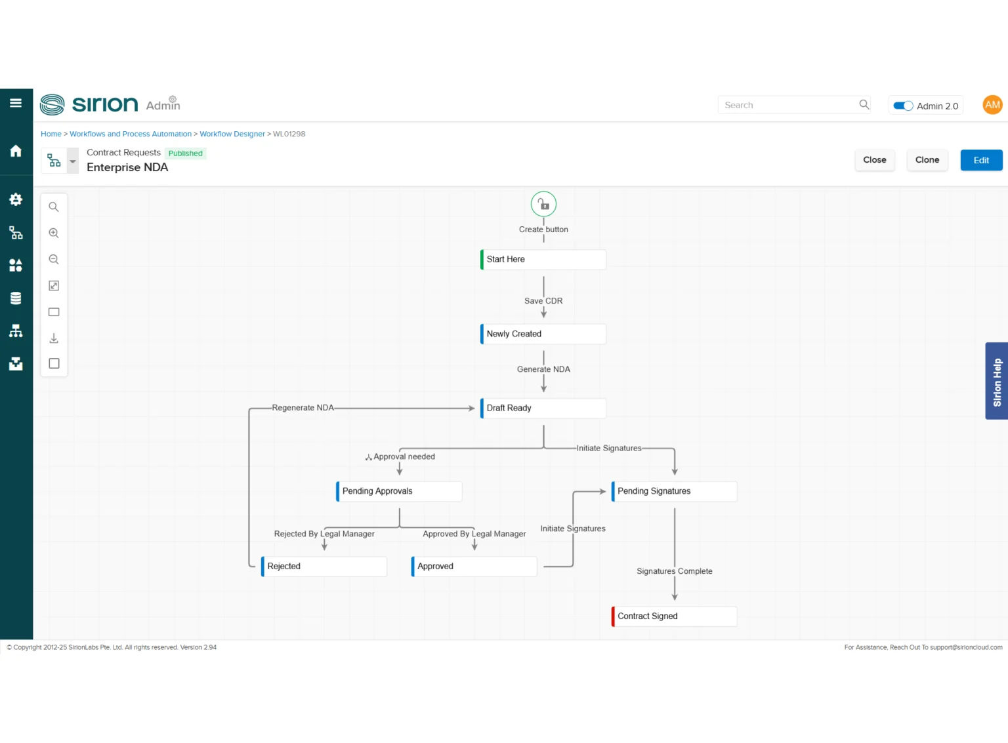This screenshot has height=743, width=1008.
Task: Click the org chart icon in the sidebar
Action: (16, 331)
